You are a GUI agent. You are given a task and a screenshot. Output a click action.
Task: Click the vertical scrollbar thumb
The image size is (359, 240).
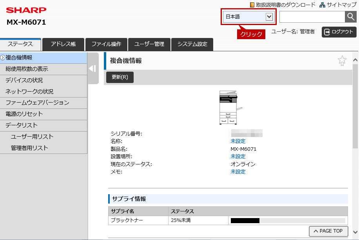tap(355, 106)
